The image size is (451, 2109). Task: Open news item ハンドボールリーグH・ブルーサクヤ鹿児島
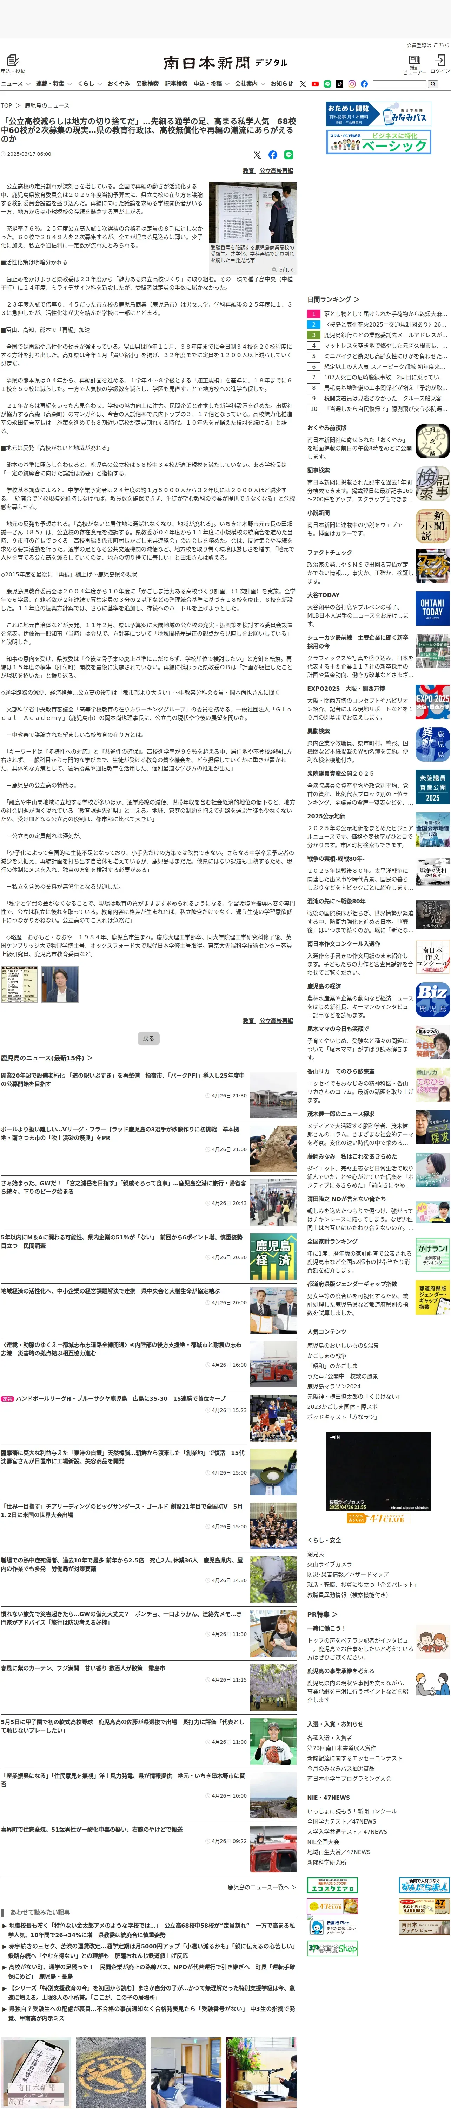click(x=122, y=1398)
